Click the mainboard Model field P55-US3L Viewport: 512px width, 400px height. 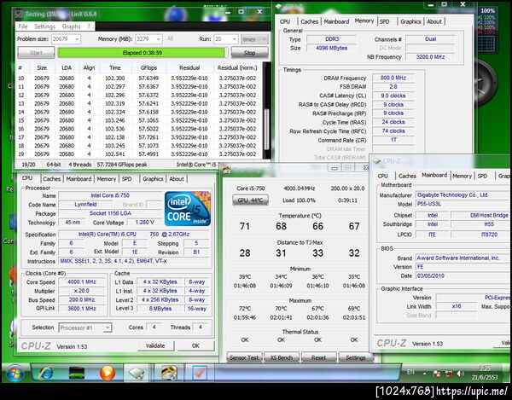click(463, 204)
